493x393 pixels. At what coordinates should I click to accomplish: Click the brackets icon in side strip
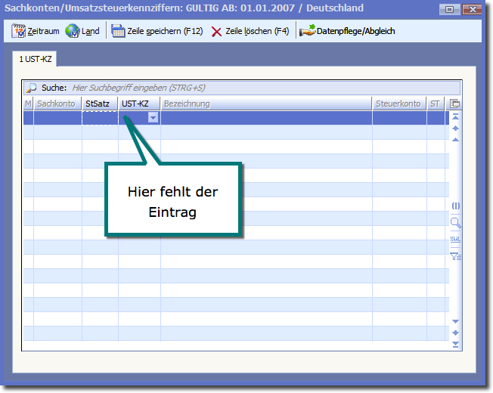[455, 206]
